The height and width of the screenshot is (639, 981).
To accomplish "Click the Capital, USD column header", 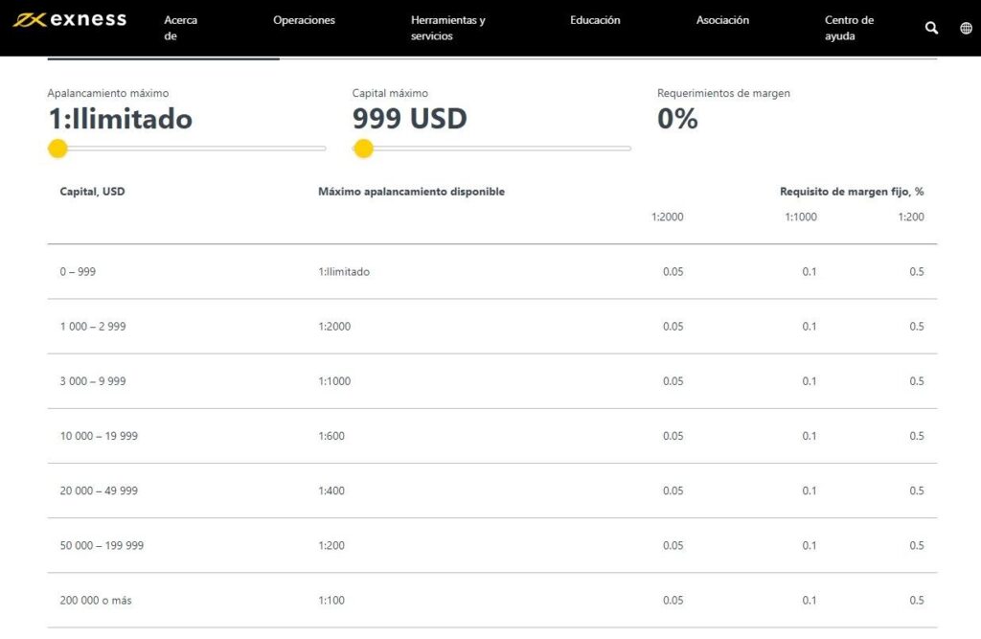I will point(92,192).
